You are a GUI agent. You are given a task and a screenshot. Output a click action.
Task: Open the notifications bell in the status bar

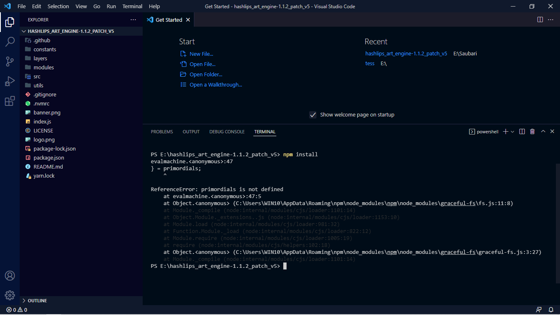tap(551, 310)
